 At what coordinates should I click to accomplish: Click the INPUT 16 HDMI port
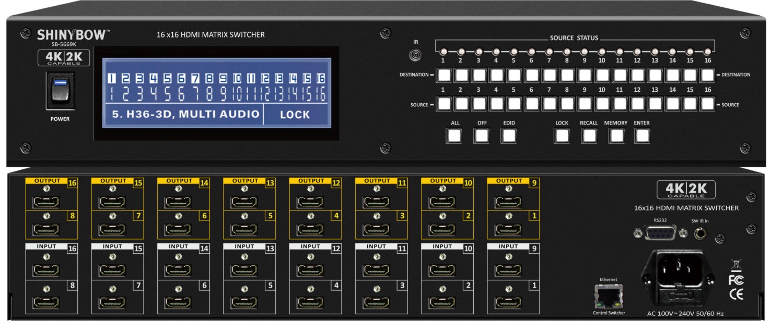tap(45, 270)
